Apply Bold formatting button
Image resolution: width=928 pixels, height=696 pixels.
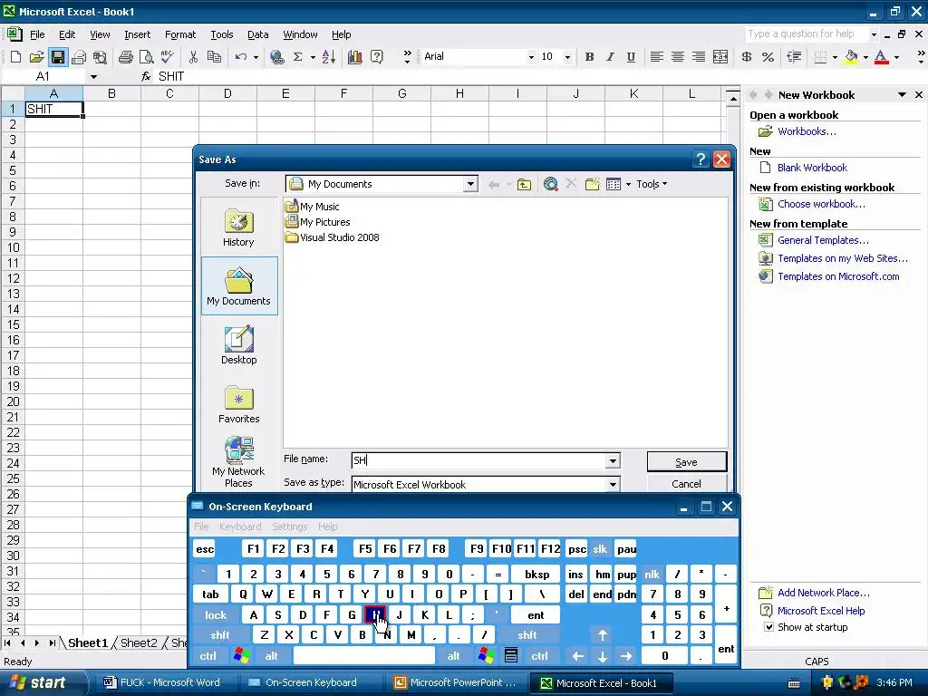(589, 57)
